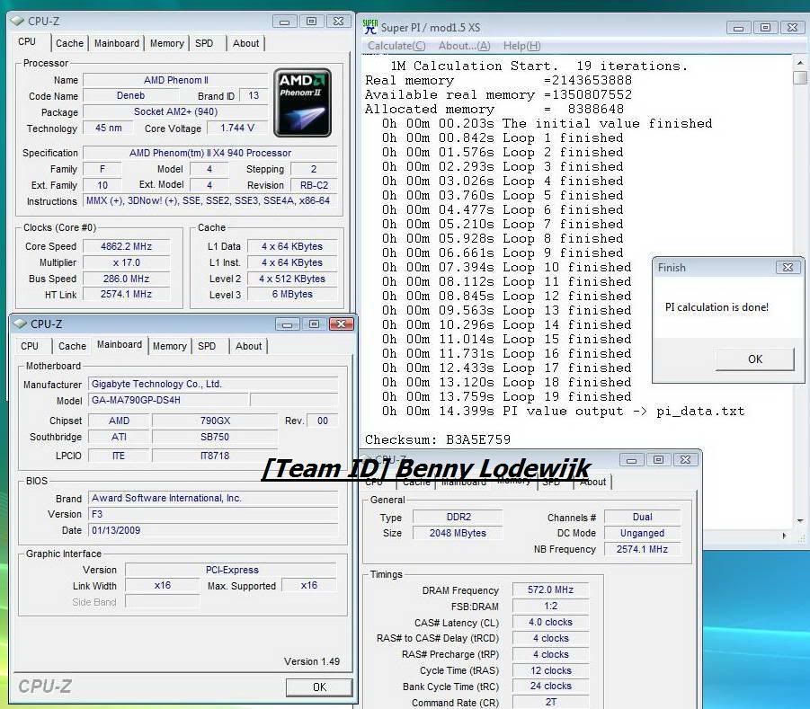Maximize the Memory CPU-Z window
This screenshot has width=810, height=709.
coord(658,459)
